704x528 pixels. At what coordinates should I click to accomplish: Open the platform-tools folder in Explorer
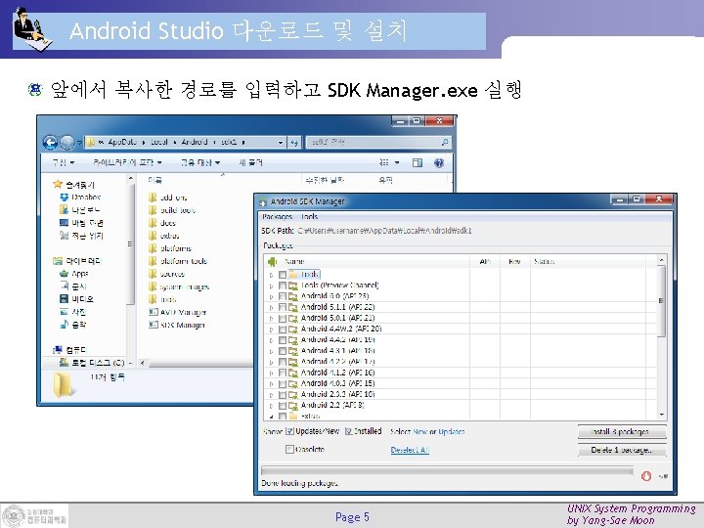(178, 261)
